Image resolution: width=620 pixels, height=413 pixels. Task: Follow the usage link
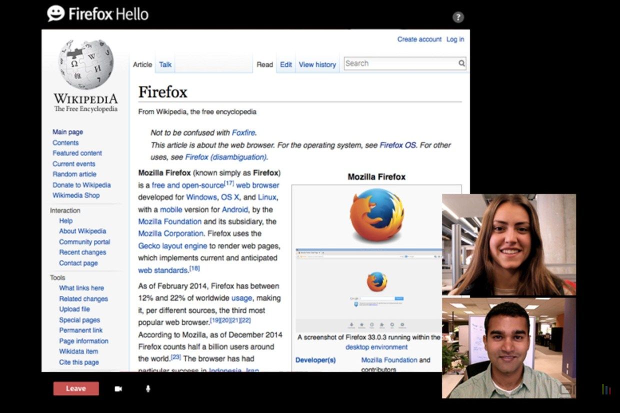242,298
